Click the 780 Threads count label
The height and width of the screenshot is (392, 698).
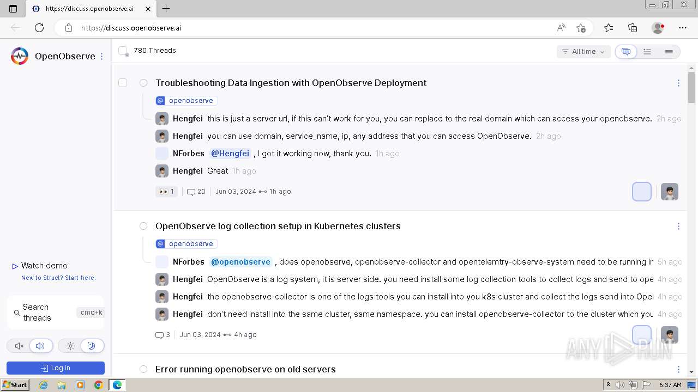[x=155, y=51]
